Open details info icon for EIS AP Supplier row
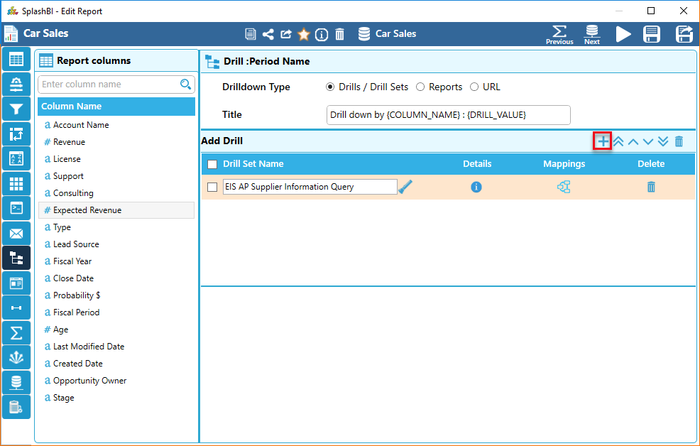700x446 pixels. pos(476,187)
